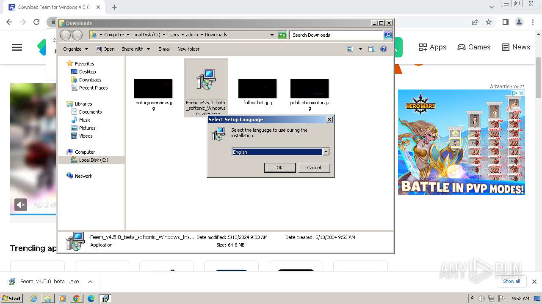
Task: Open Chrome three-dot menu
Action: 532,22
